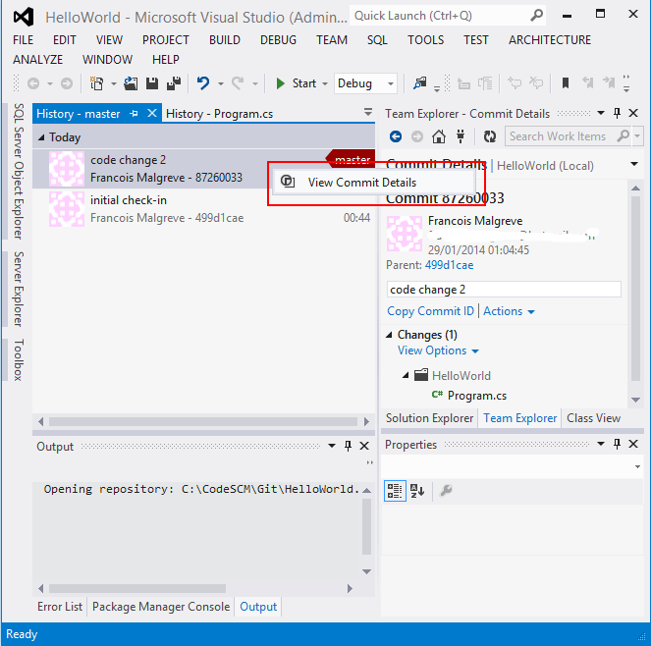The image size is (651, 646).
Task: Open the Server Explorer side tab
Action: tap(19, 289)
